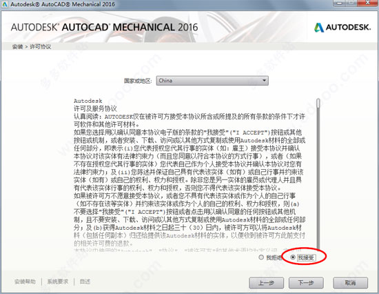Click the license agreement scrollbar thumb
The height and width of the screenshot is (294, 379).
[318, 104]
